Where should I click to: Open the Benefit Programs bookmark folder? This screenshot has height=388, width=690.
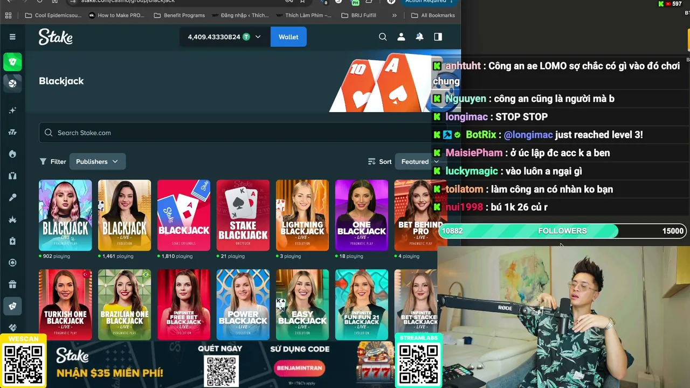[180, 15]
